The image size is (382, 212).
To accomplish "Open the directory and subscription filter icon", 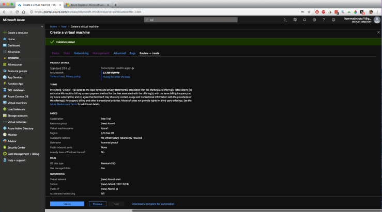I will coord(295,20).
